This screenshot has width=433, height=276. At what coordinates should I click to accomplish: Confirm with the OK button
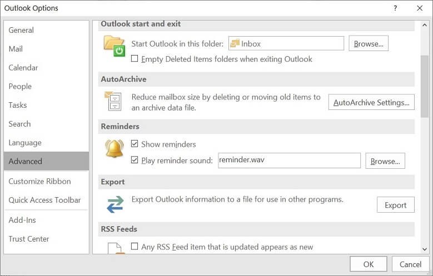click(x=368, y=264)
